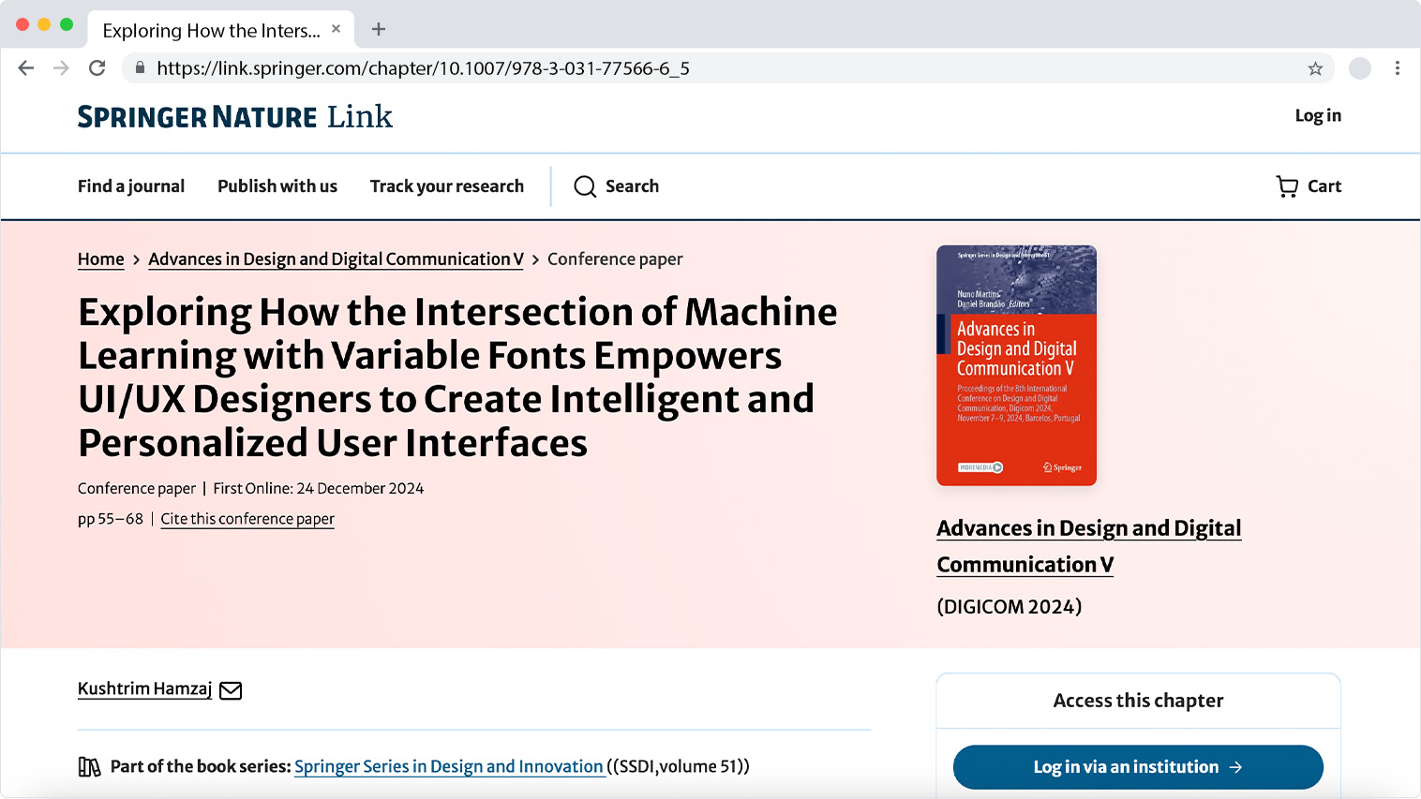Click Cite this conference paper link
Screen dimensions: 1421x799
247,519
